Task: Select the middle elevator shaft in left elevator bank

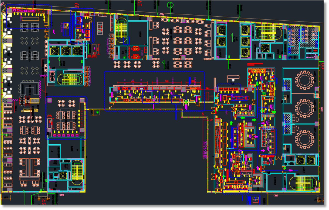Action: [66, 51]
